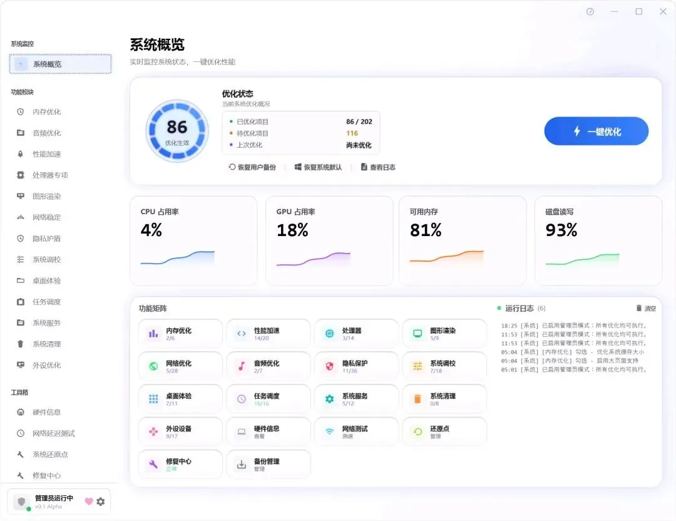Click the 18:25 log entry
Image resolution: width=676 pixels, height=521 pixels.
click(574, 326)
